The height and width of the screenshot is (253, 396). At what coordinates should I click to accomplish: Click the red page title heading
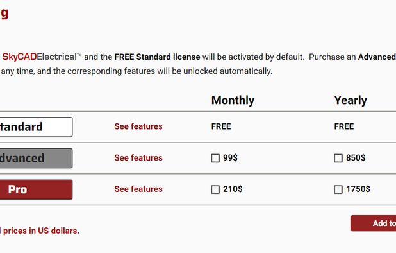(4, 13)
